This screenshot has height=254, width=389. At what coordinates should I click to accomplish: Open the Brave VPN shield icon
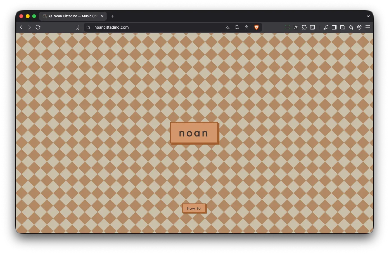pyautogui.click(x=359, y=27)
